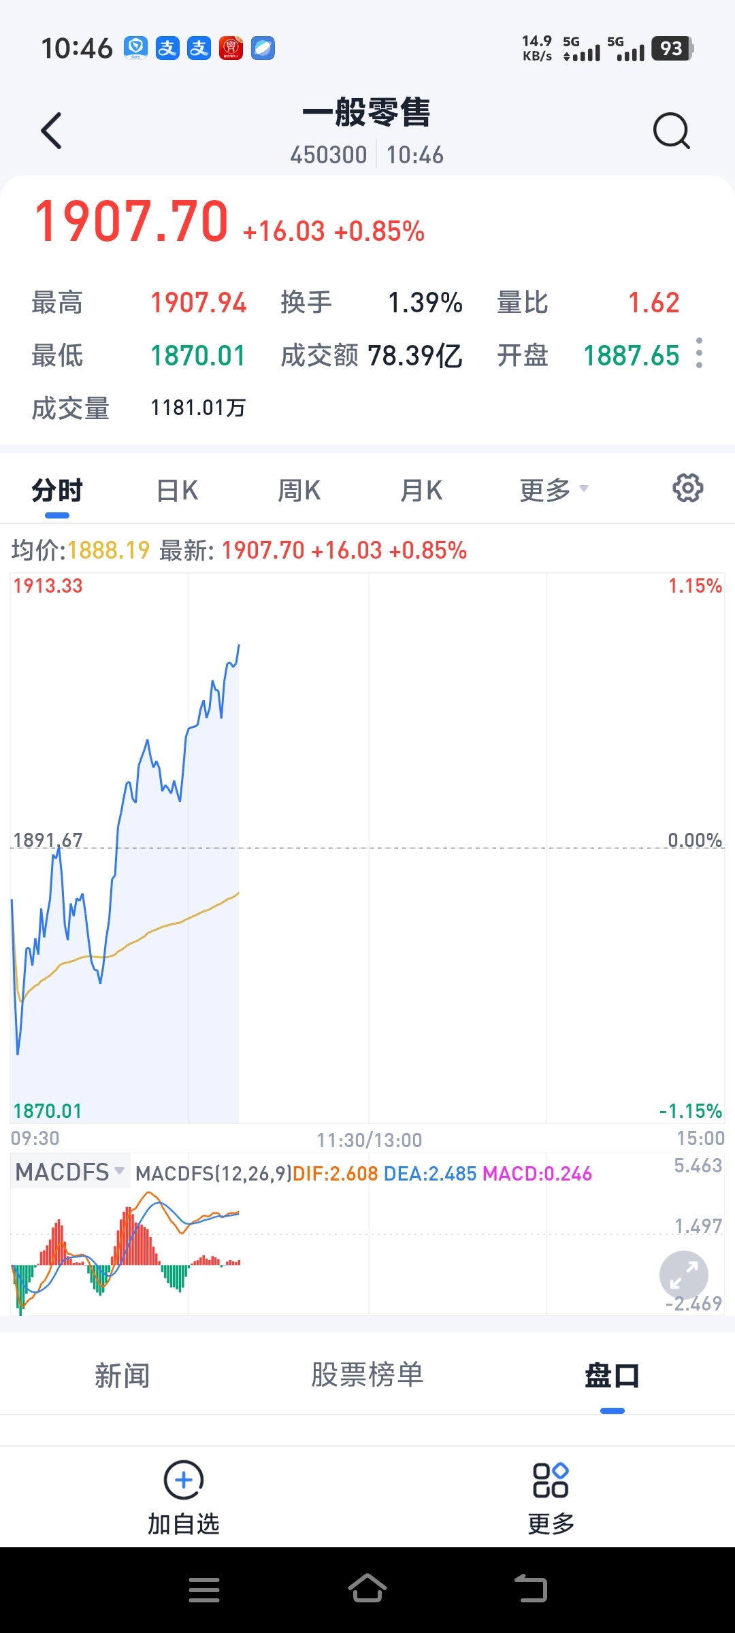735x1633 pixels.
Task: Open the search magnifier icon
Action: coord(671,131)
